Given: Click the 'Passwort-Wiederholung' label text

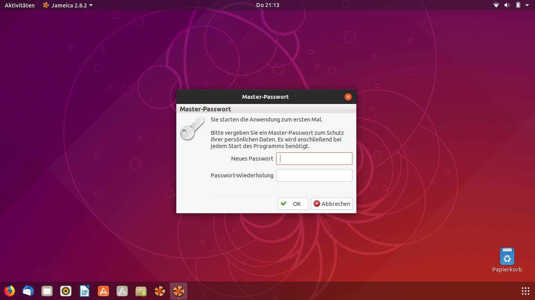Looking at the screenshot, I should coord(242,175).
